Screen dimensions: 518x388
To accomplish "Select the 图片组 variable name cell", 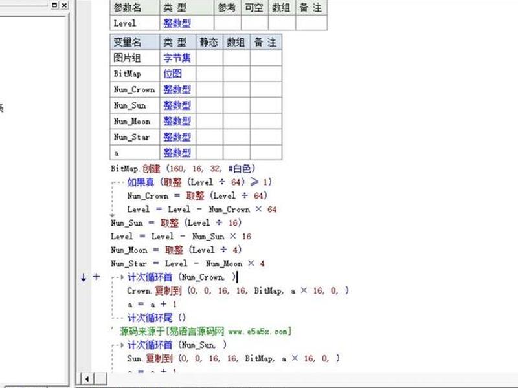I will (135, 58).
